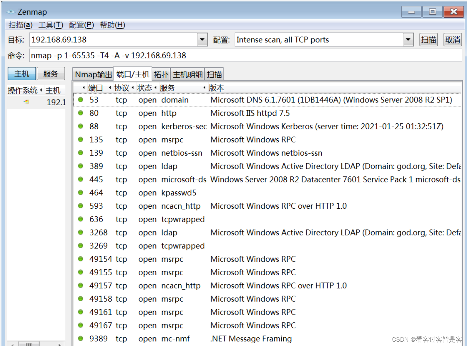This screenshot has height=346, width=467.
Task: Click the microsoft-ds service cell on port 445
Action: (x=184, y=179)
